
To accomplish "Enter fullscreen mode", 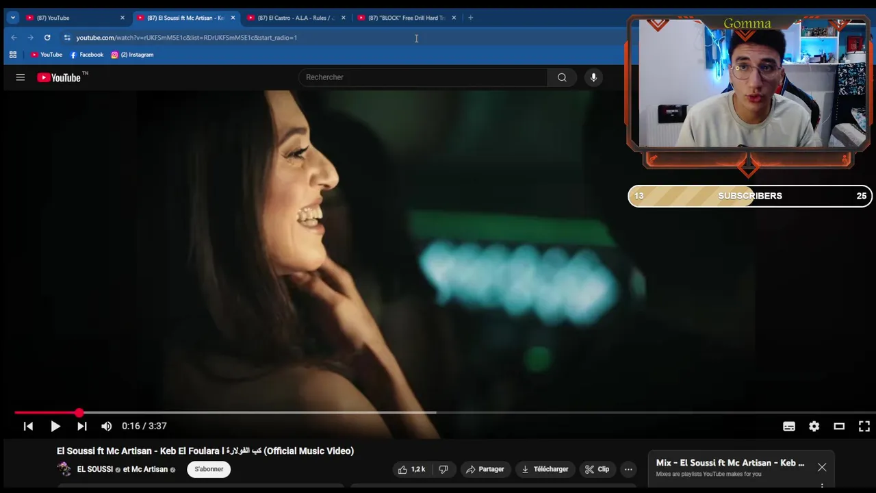I will tap(864, 426).
